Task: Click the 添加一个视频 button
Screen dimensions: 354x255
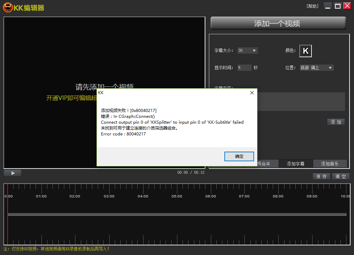Action: (x=278, y=23)
